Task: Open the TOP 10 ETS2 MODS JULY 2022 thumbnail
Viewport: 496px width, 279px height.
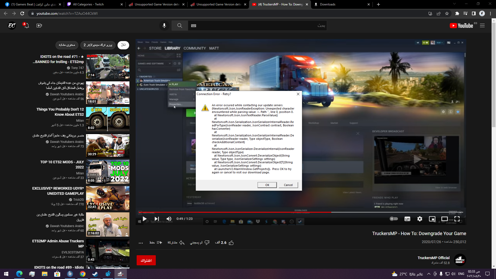Action: tap(108, 172)
